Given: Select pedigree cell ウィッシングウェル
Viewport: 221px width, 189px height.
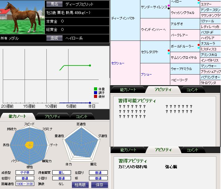Looking at the screenshot, I should tap(185, 12).
